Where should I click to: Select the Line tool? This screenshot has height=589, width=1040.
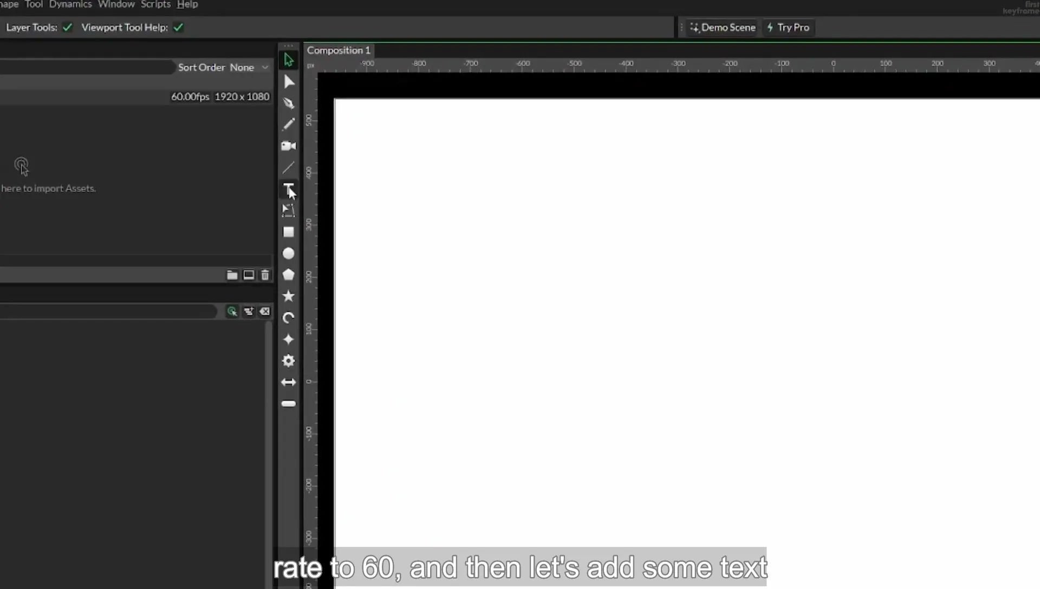pyautogui.click(x=289, y=168)
